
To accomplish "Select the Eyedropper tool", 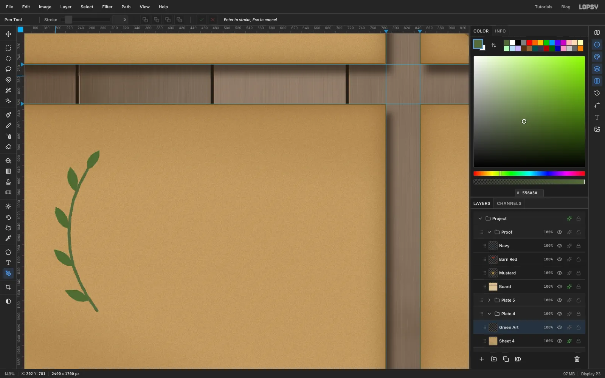I will pos(8,238).
